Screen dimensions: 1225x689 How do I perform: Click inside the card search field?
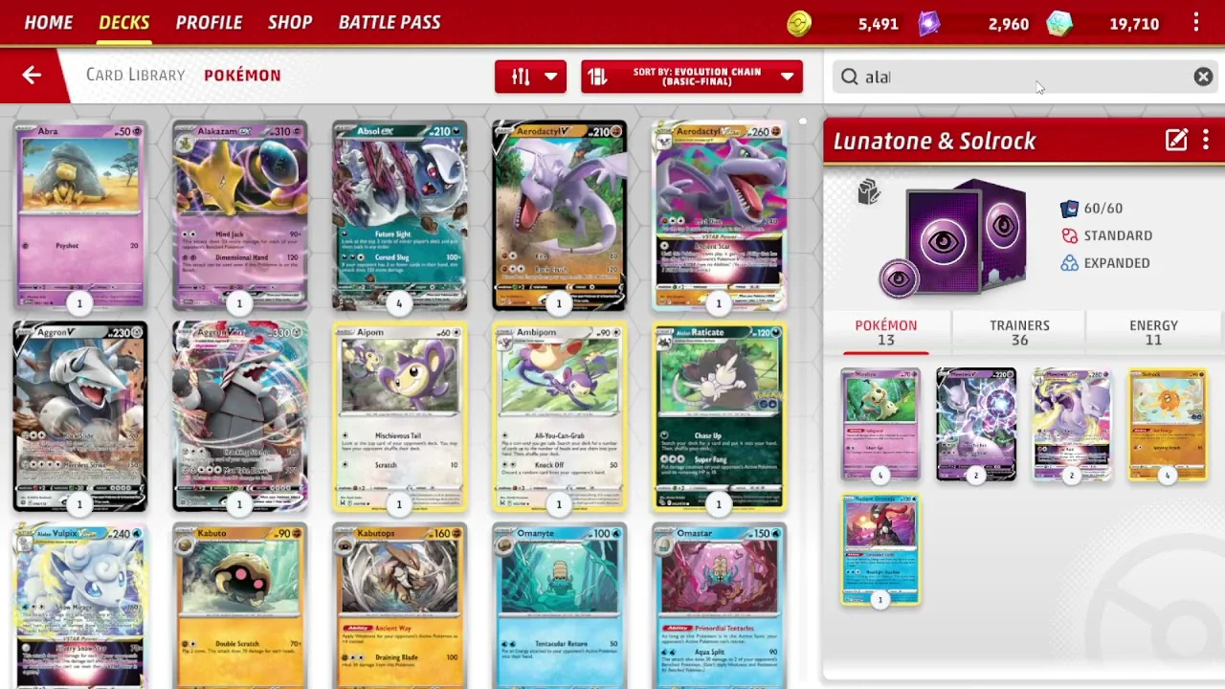(x=1019, y=77)
